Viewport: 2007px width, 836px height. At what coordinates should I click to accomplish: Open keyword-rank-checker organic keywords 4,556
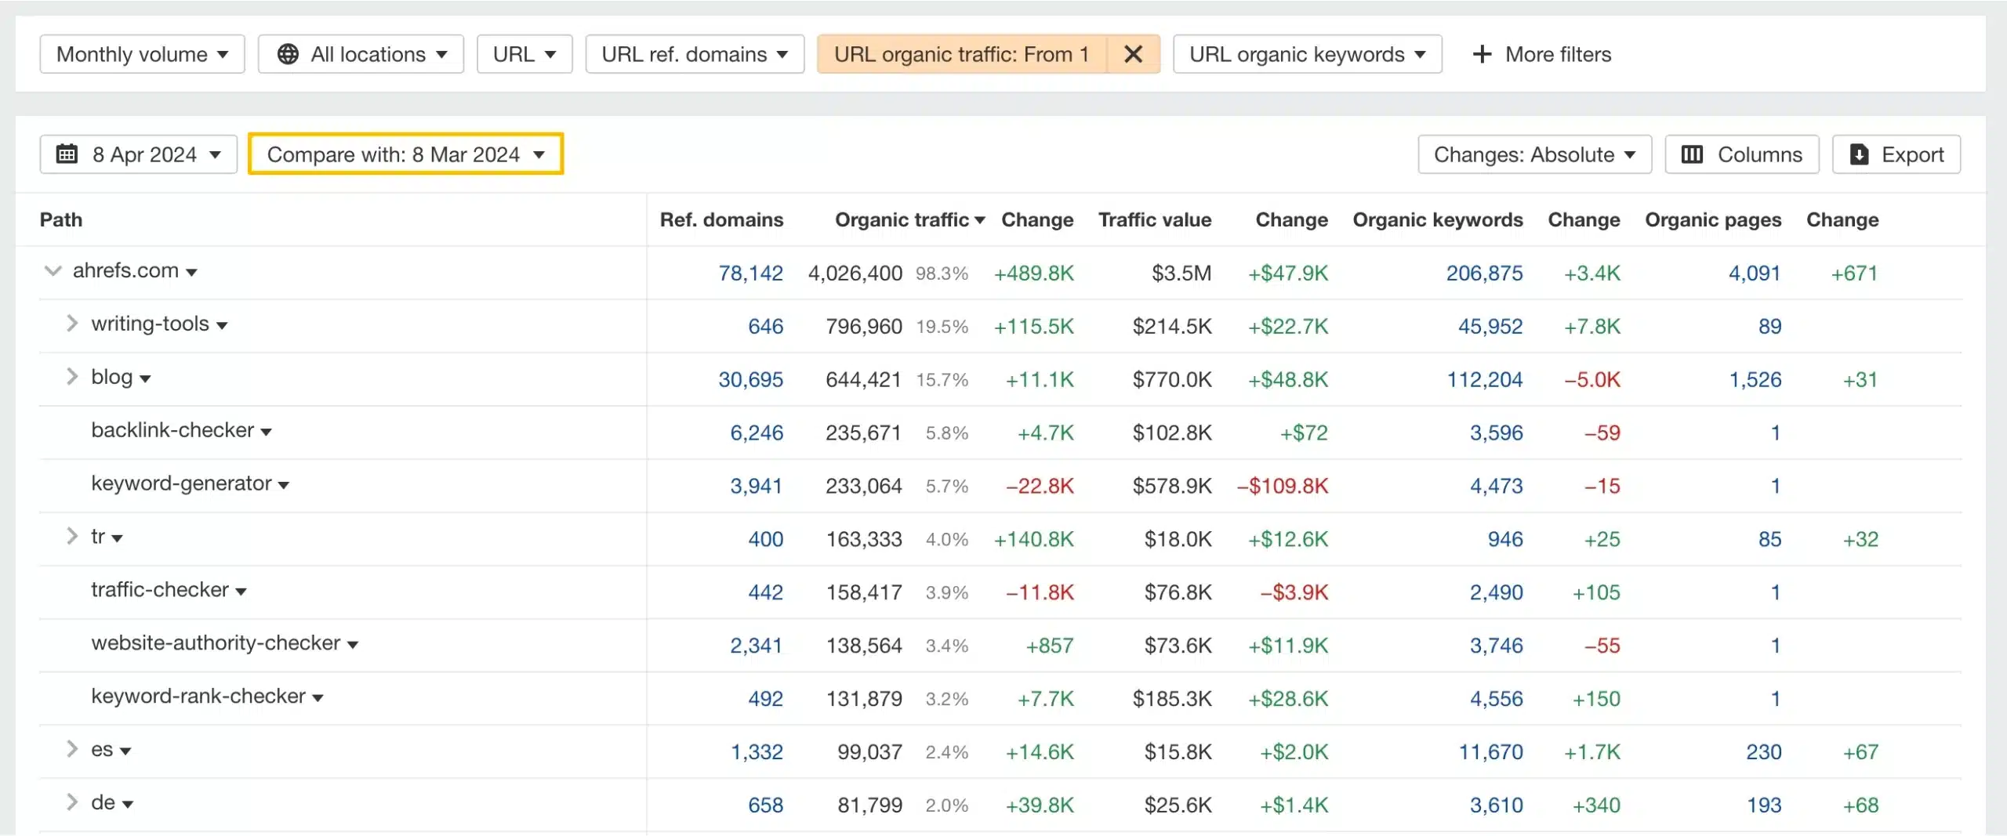1496,699
